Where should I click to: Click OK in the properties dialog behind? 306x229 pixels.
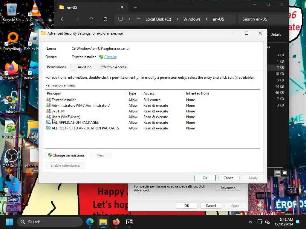[187, 206]
